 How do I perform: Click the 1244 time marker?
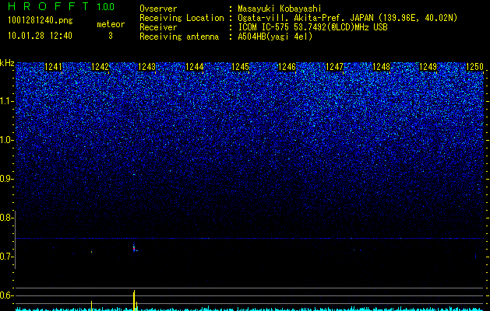194,67
